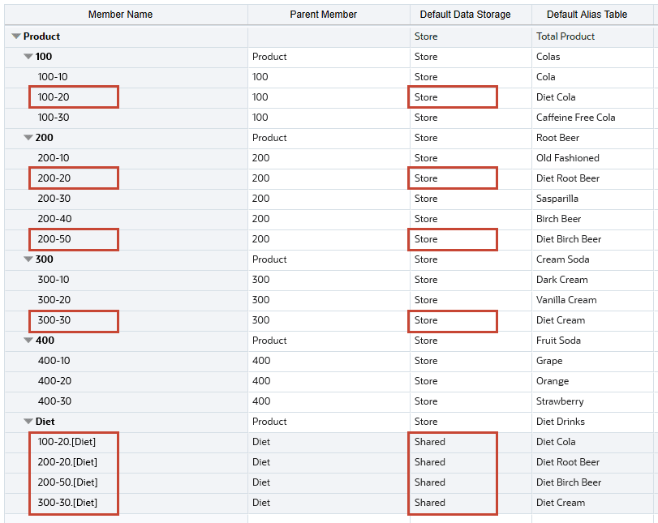Click the Diet Drinks alias cell

(x=559, y=422)
